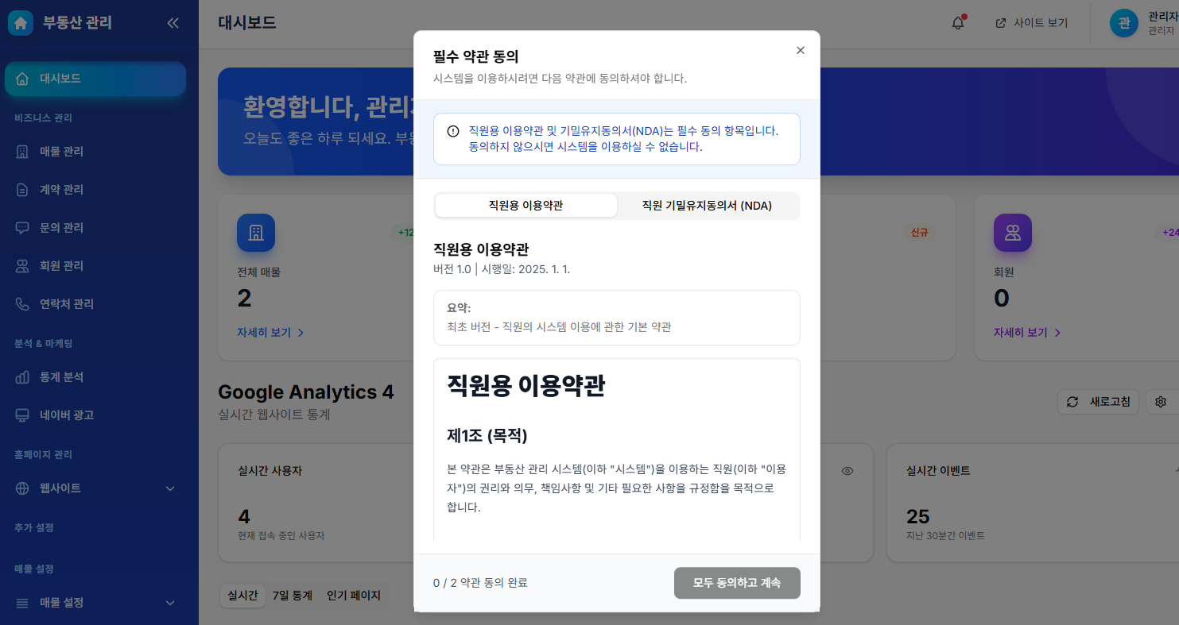Viewport: 1179px width, 625px height.
Task: Click the 관 user avatar icon
Action: click(1124, 23)
